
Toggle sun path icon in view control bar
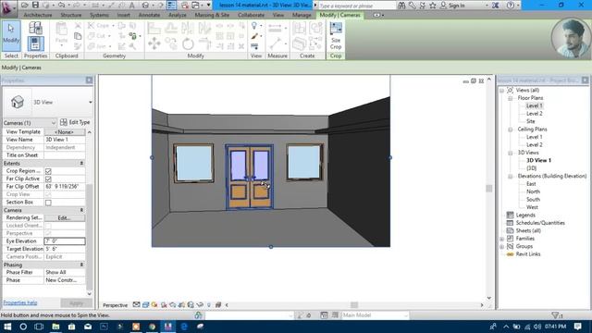coord(154,304)
